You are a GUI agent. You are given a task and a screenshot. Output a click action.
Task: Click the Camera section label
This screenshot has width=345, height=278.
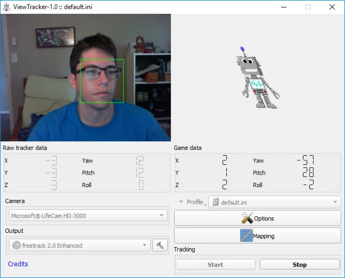[x=15, y=201]
